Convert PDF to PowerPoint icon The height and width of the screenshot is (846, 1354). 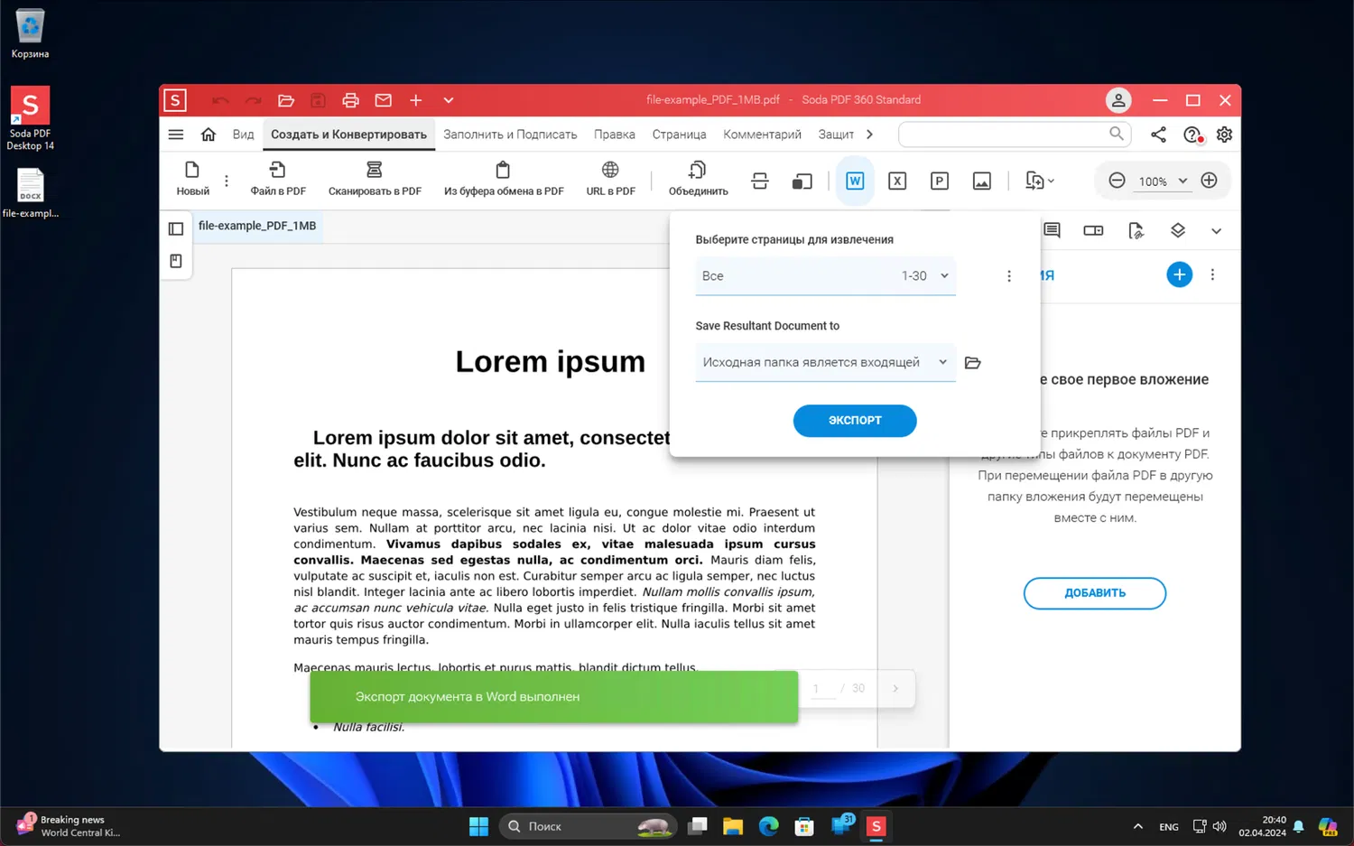click(x=940, y=181)
